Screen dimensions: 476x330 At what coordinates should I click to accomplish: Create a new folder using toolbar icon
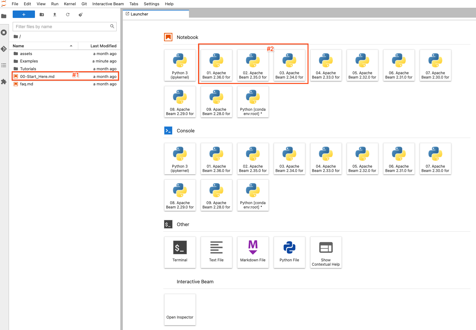pos(42,15)
